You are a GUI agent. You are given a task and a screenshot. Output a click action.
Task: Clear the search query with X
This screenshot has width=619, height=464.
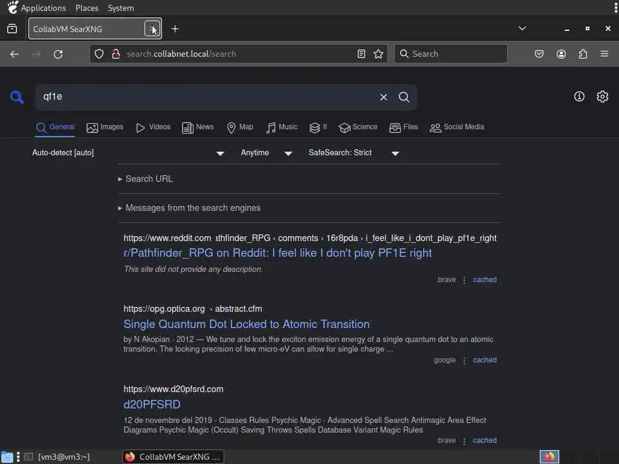click(x=383, y=97)
